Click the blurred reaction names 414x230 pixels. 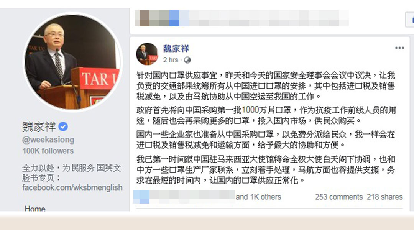pos(184,197)
